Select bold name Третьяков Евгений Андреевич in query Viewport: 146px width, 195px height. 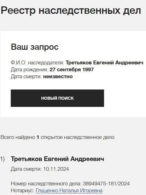click(104, 62)
